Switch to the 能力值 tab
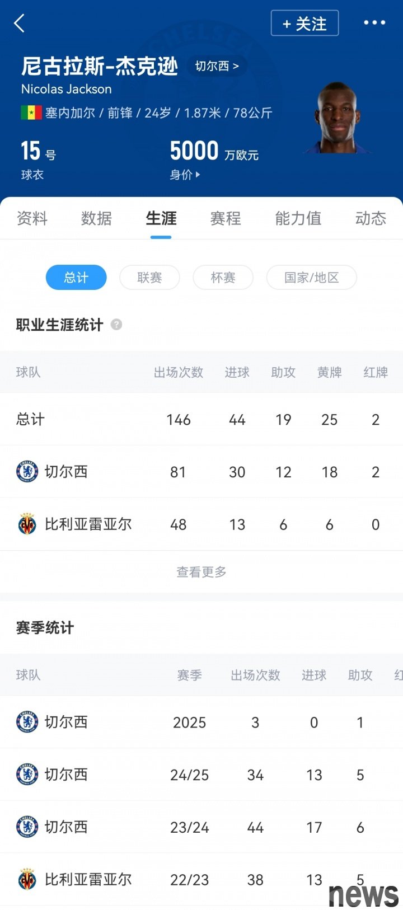This screenshot has height=910, width=403. (x=298, y=218)
